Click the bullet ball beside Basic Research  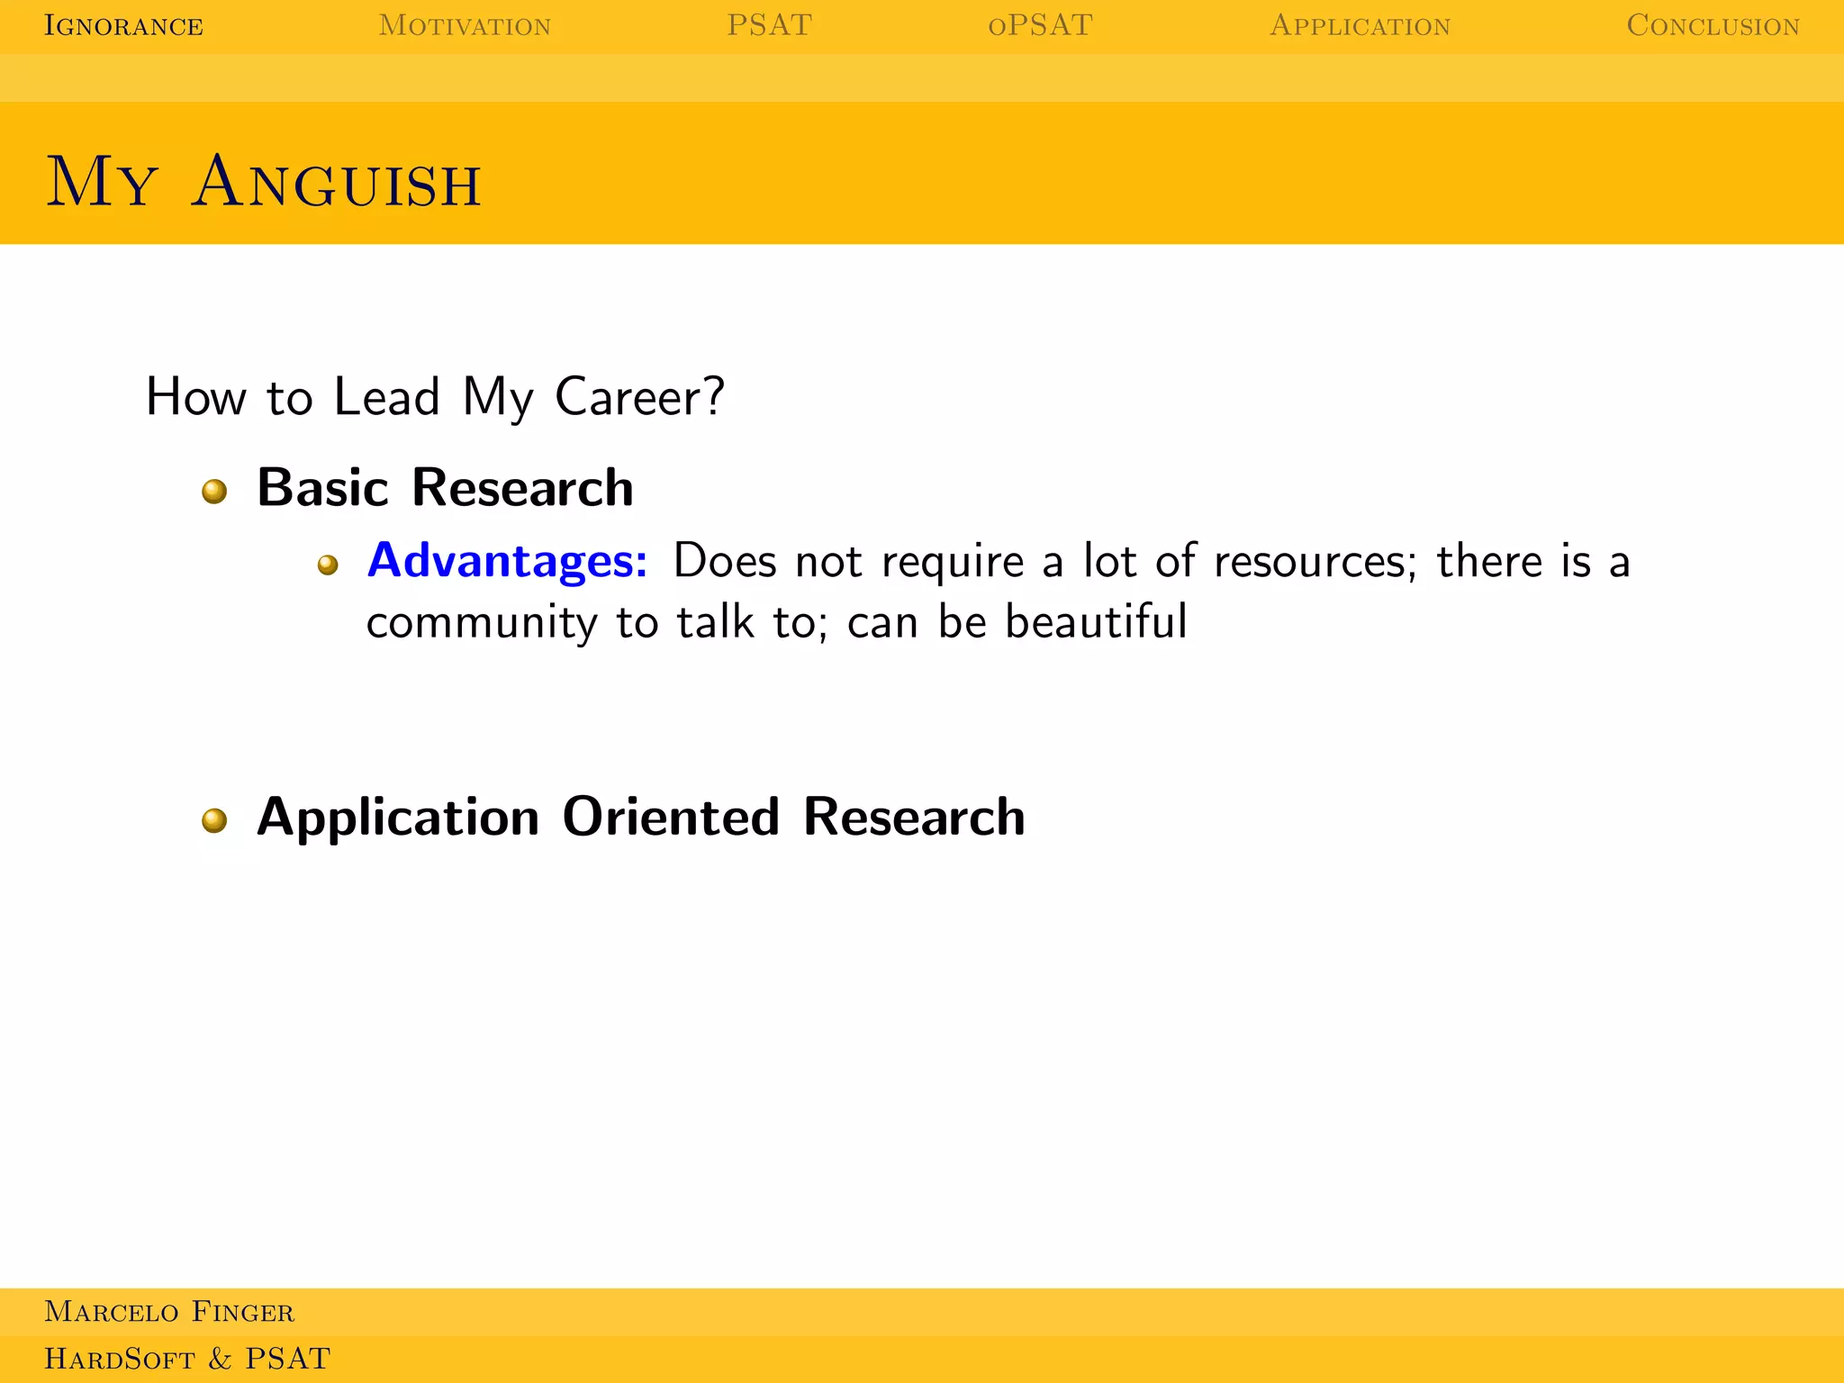214,492
